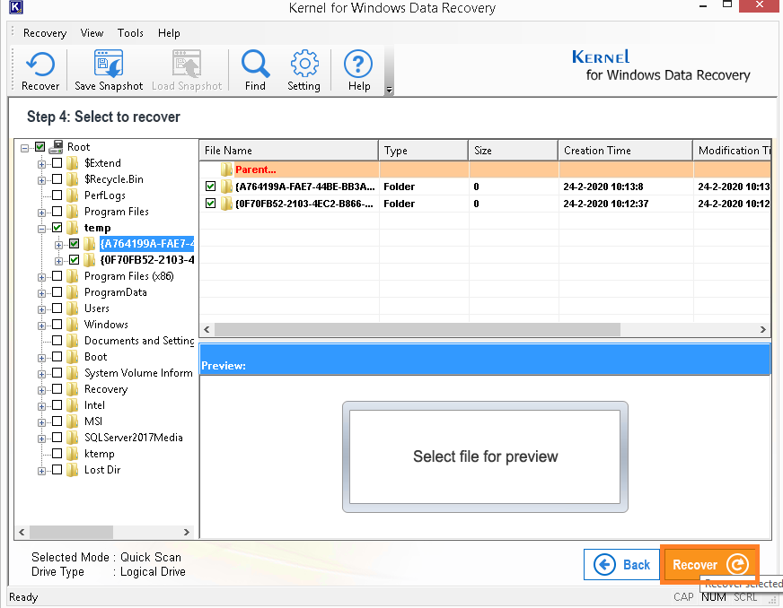783x608 pixels.
Task: Sort by Size column header
Action: pyautogui.click(x=514, y=150)
